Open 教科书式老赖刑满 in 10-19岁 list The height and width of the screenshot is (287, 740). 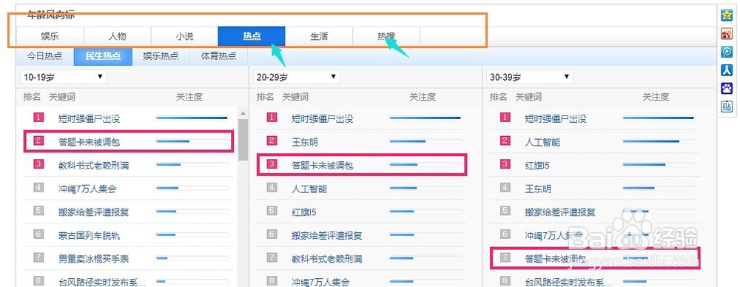coord(93,166)
